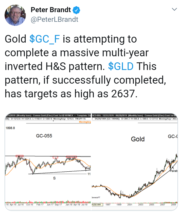Open the $GC_F cashtag link

point(45,39)
